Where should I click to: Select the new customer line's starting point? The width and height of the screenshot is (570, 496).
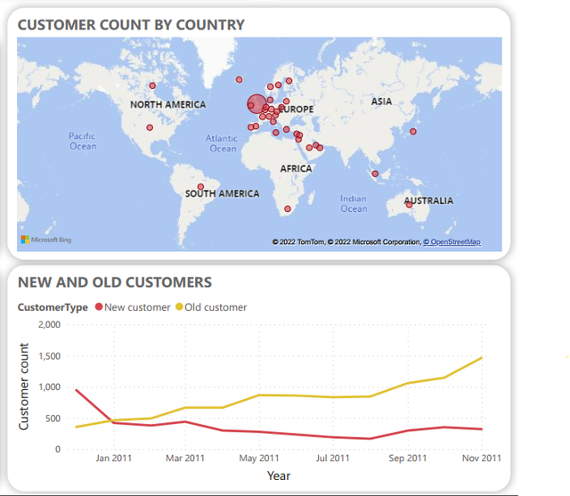point(76,390)
